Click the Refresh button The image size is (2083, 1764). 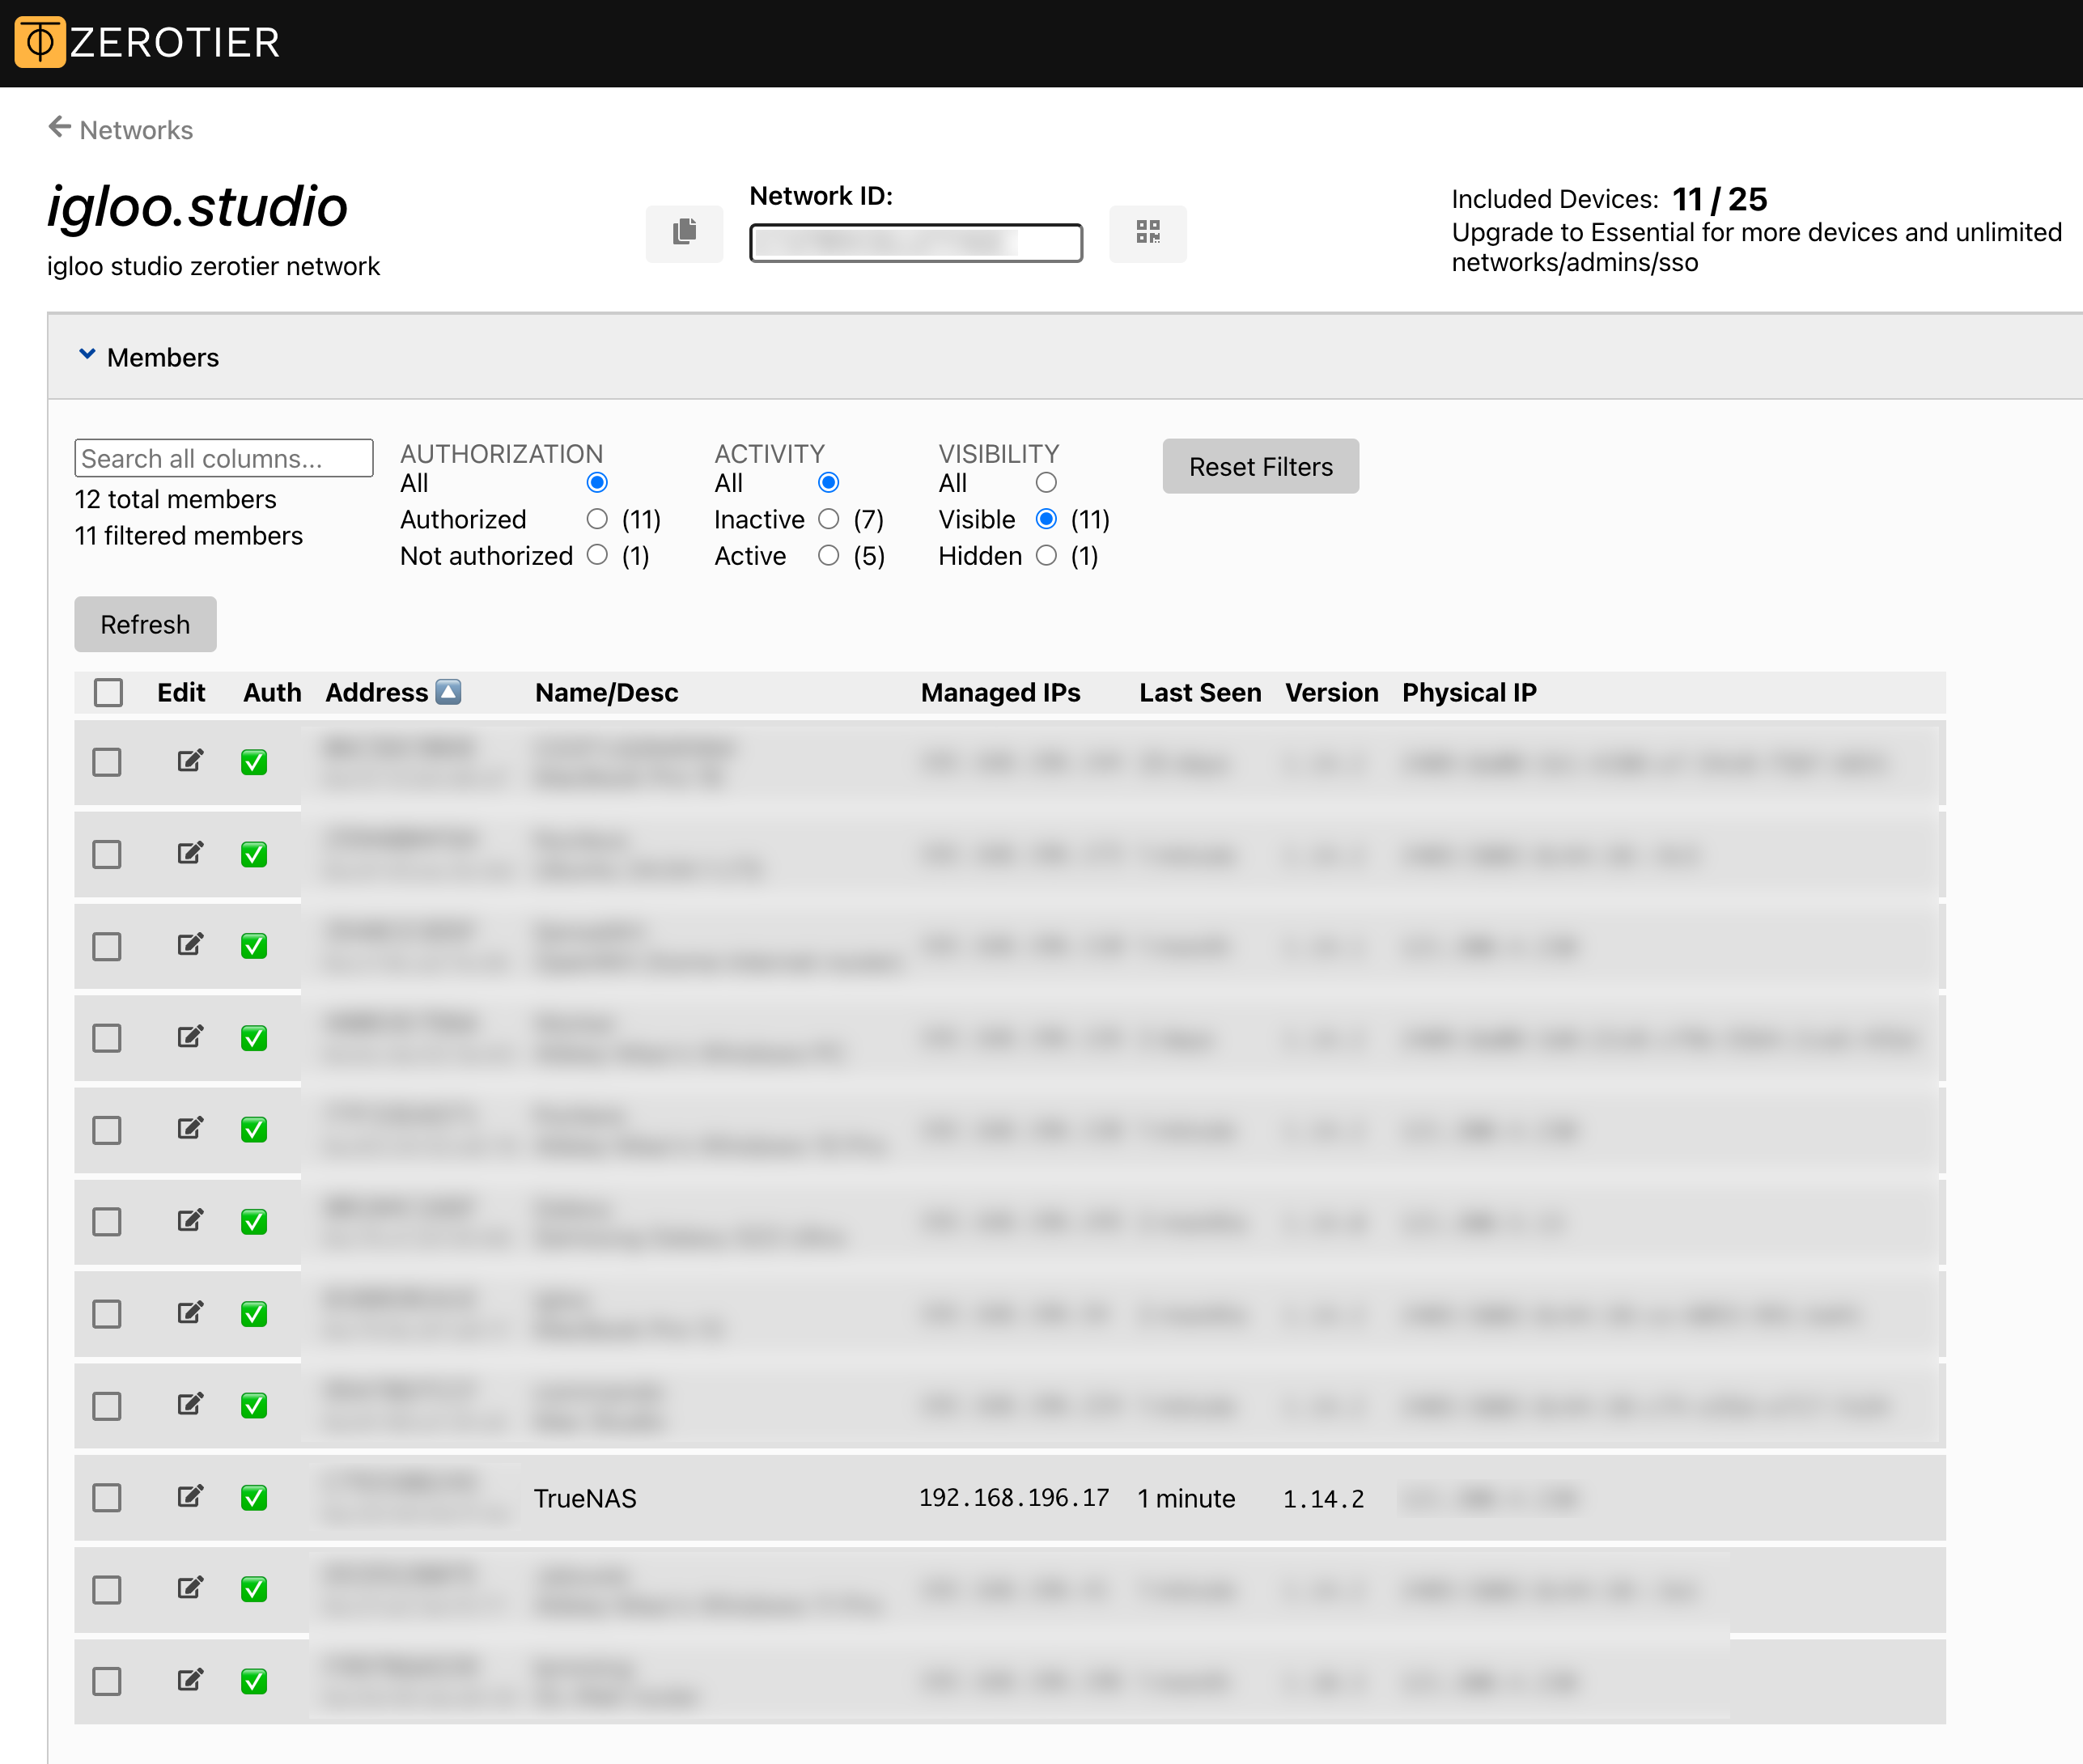pos(146,625)
